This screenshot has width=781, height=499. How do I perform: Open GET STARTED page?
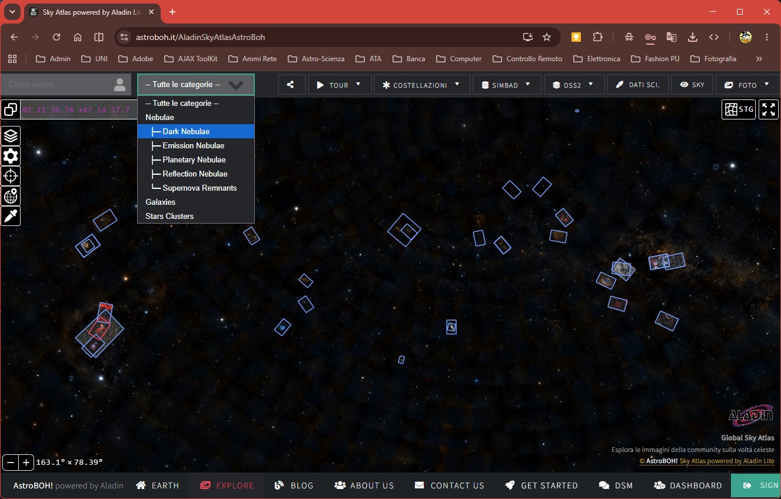point(541,485)
